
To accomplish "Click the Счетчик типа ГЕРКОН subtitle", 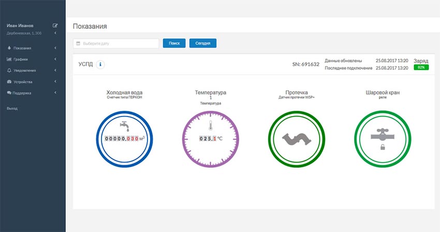I will point(124,97).
